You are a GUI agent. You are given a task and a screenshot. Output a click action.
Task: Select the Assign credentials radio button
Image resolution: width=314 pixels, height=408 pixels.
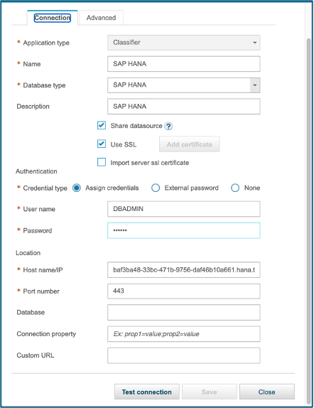(77, 188)
